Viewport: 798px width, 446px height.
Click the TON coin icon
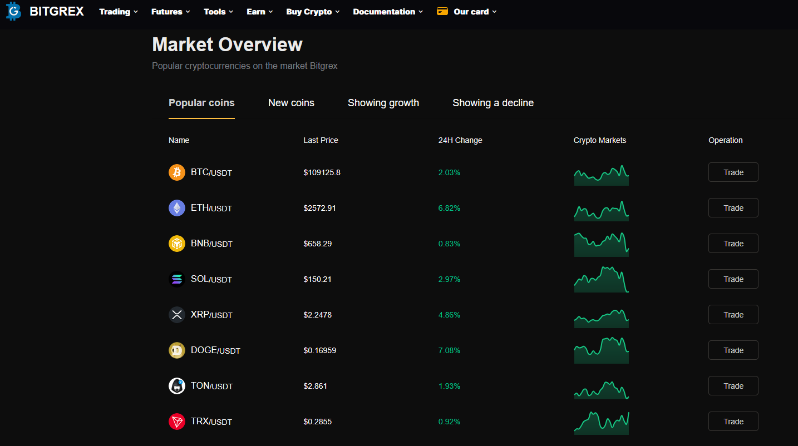tap(177, 386)
